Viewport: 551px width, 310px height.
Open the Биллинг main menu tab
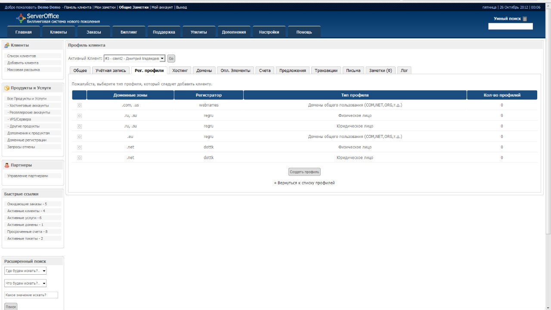pyautogui.click(x=129, y=32)
